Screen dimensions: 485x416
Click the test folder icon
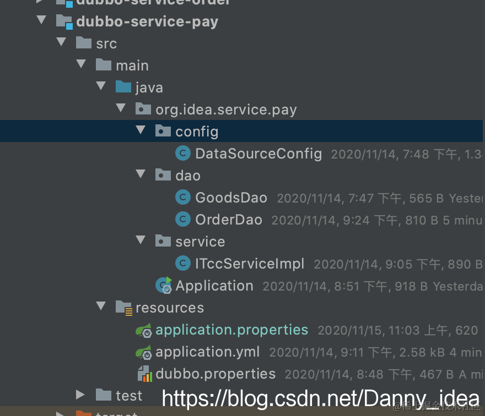(x=104, y=395)
